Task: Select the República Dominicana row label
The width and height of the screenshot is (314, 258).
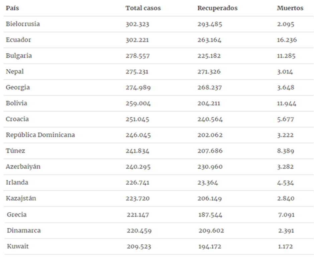Action: tap(40, 135)
